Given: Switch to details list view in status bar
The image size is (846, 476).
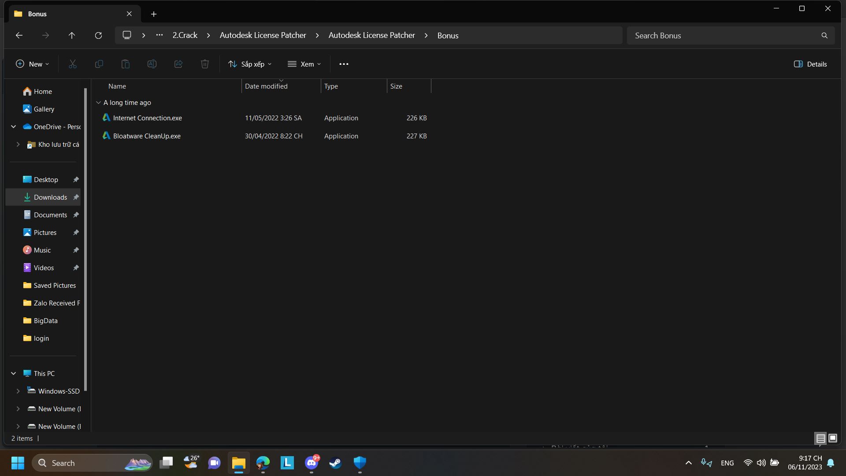Looking at the screenshot, I should click(820, 438).
